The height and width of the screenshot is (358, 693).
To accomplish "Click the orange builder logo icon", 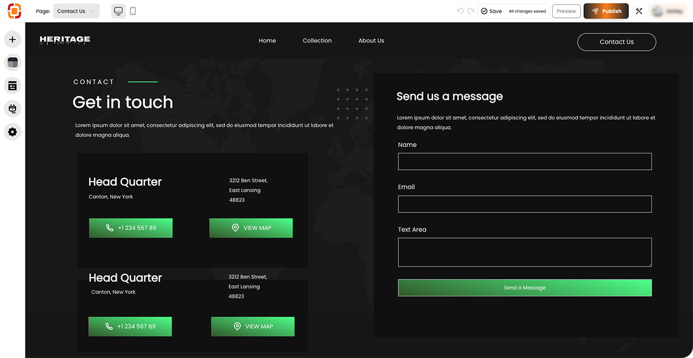I will pos(14,11).
